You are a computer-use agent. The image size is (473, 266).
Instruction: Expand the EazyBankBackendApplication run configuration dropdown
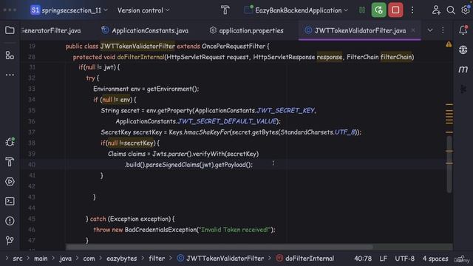tap(296, 10)
